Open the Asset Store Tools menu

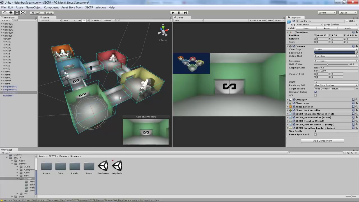[x=72, y=7]
